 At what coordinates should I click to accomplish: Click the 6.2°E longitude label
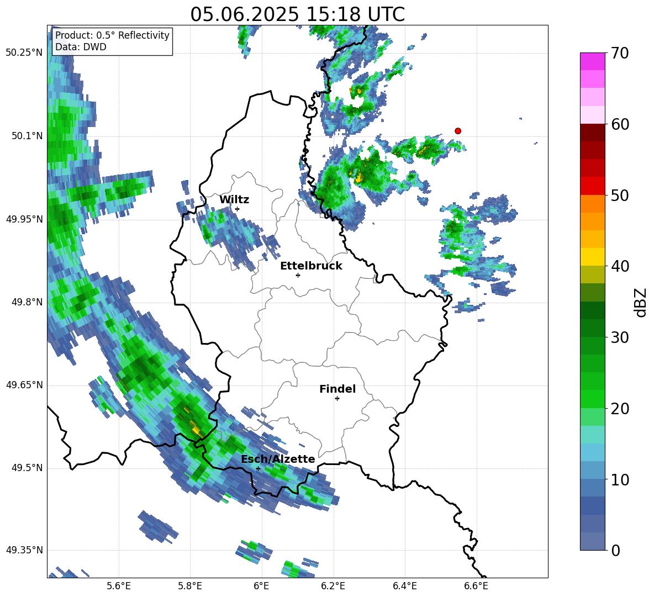tap(333, 586)
